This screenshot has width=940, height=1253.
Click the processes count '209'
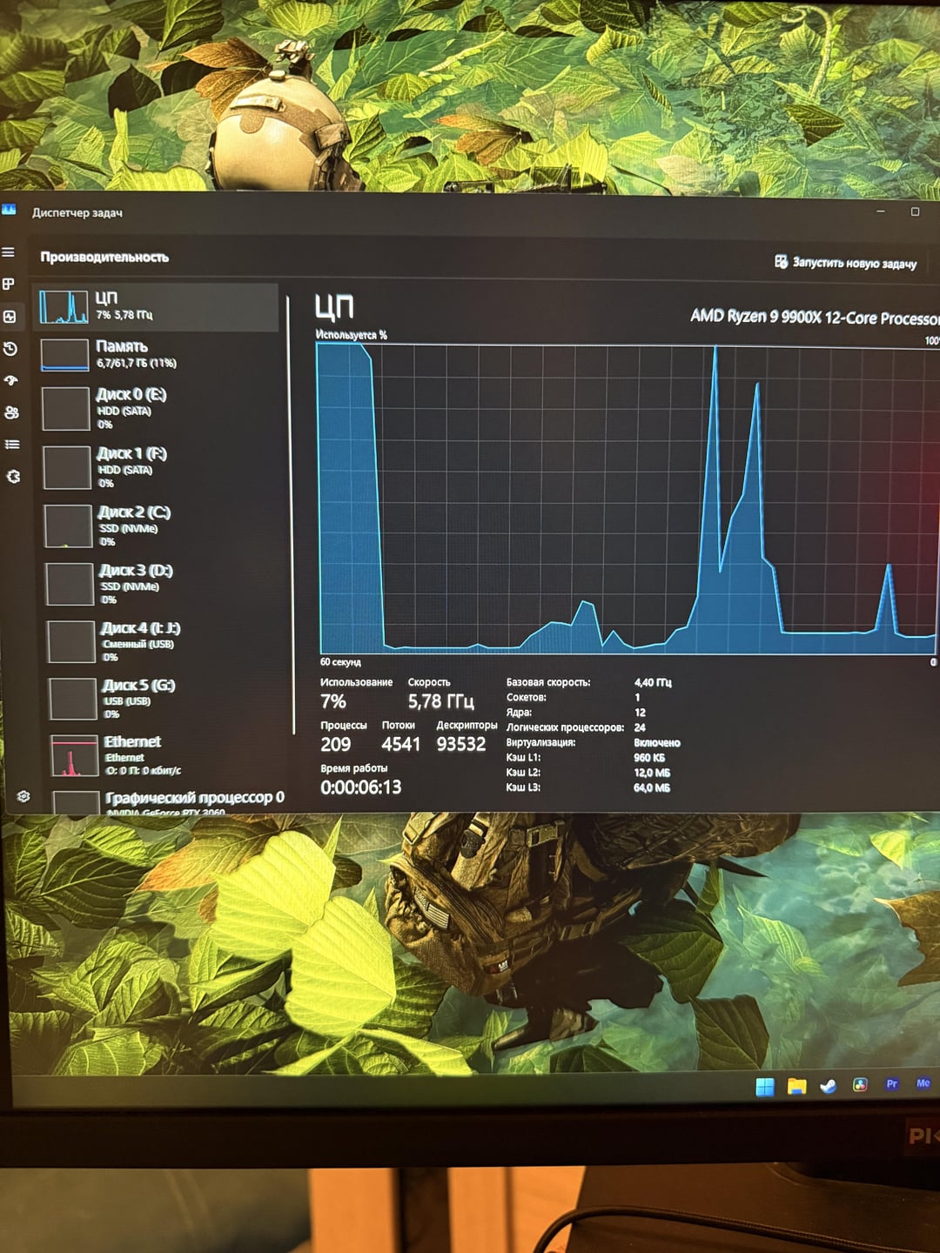[x=335, y=745]
